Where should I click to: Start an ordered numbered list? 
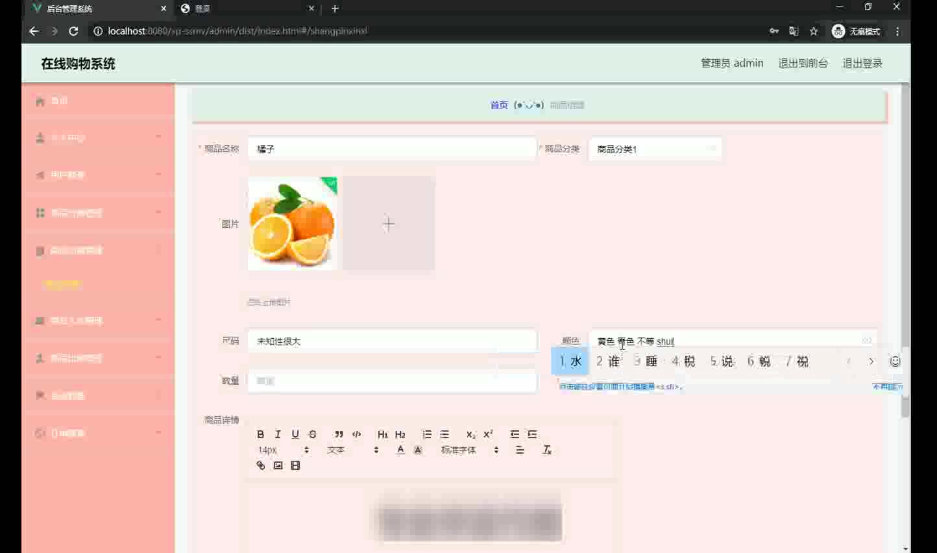tap(427, 434)
